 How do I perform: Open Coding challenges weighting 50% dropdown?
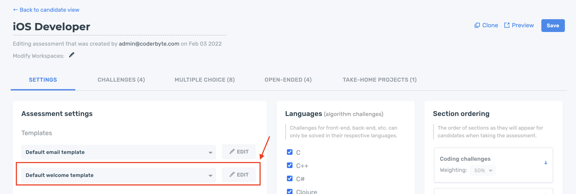pos(483,170)
